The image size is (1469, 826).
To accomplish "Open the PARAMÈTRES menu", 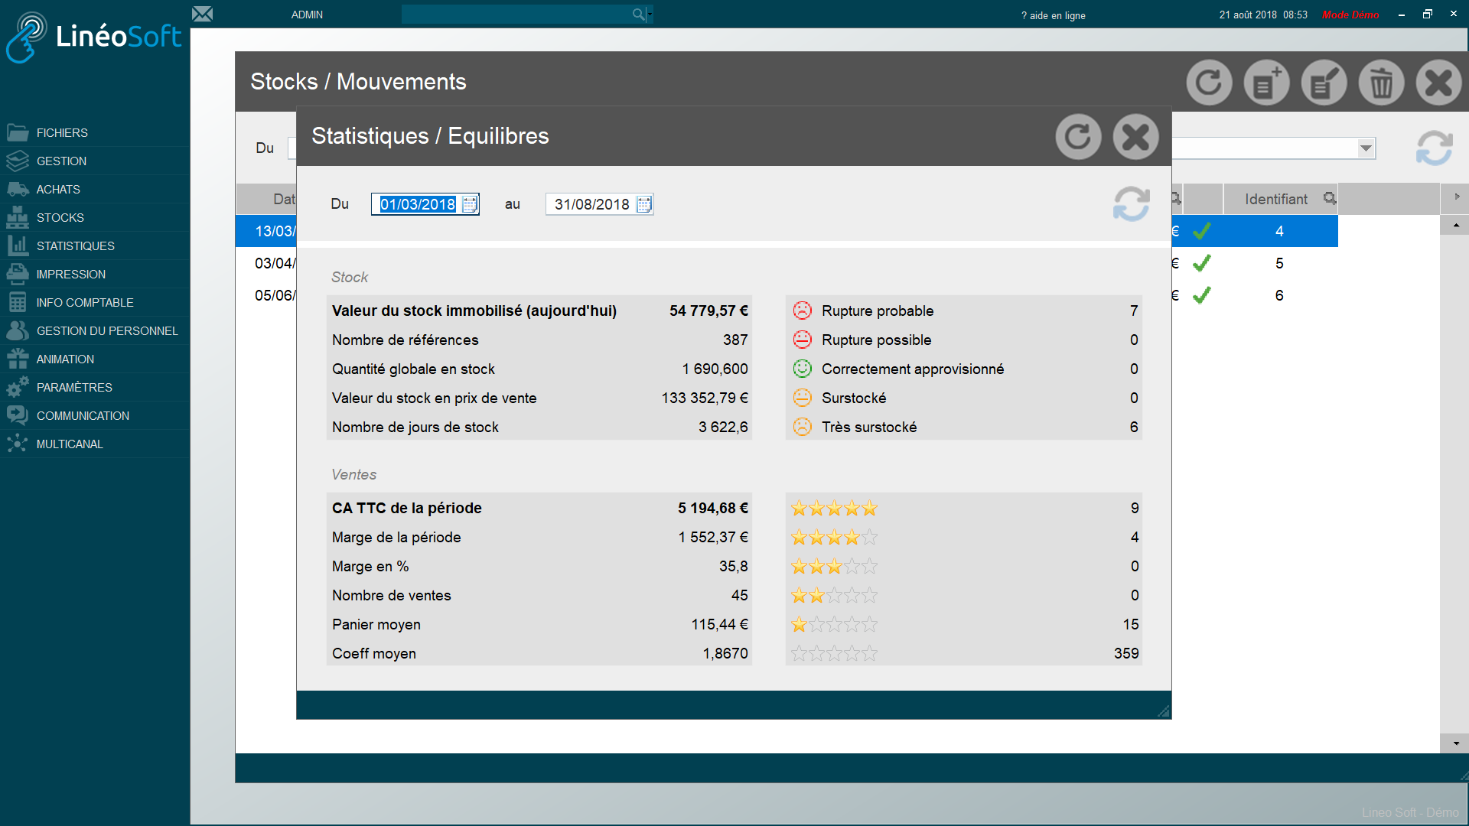I will click(x=95, y=387).
